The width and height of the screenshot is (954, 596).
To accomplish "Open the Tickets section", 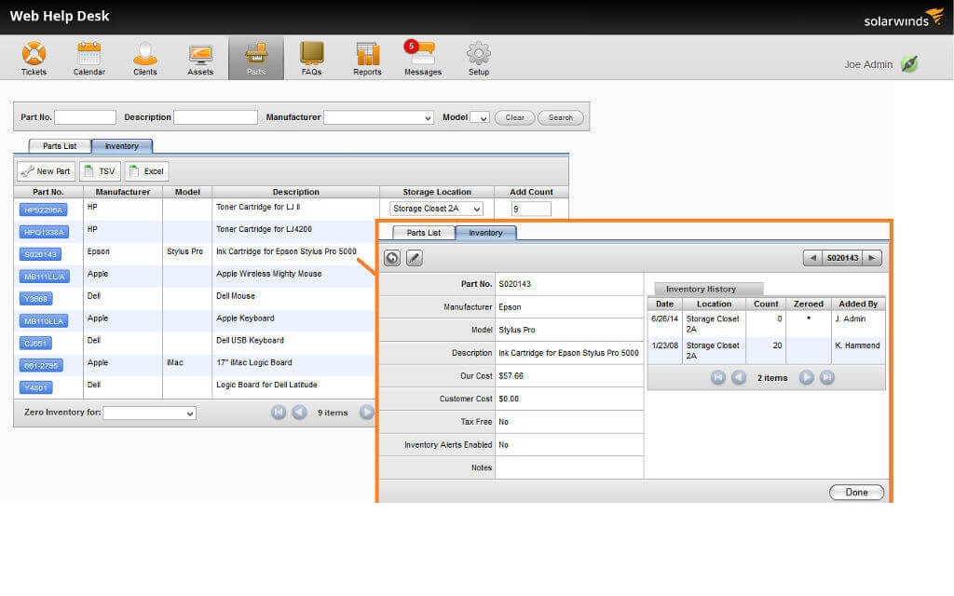I will tap(34, 58).
